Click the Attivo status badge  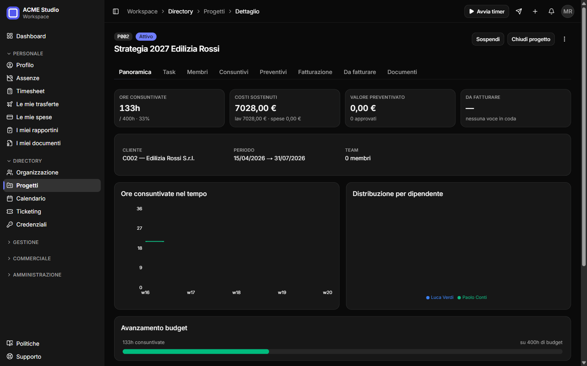146,37
